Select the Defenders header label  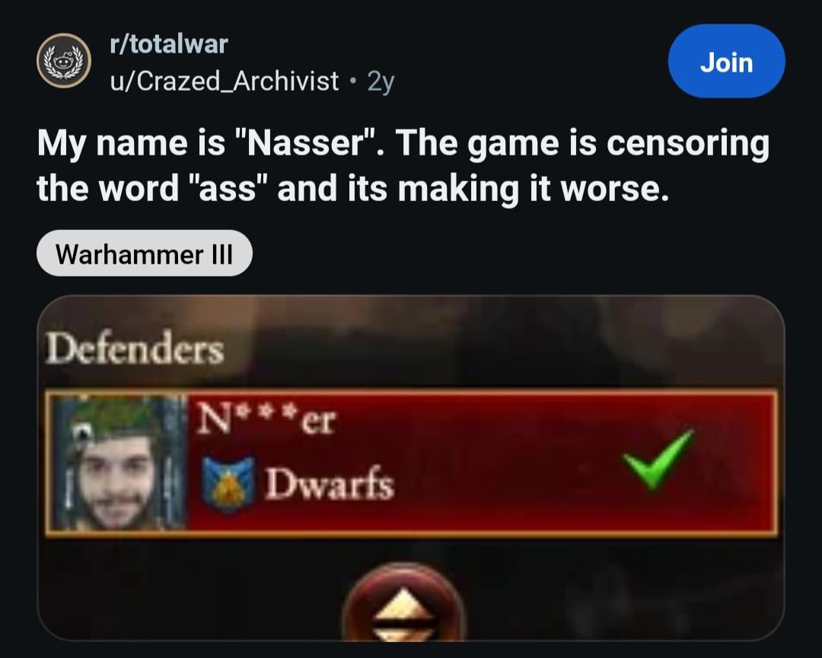tap(135, 348)
